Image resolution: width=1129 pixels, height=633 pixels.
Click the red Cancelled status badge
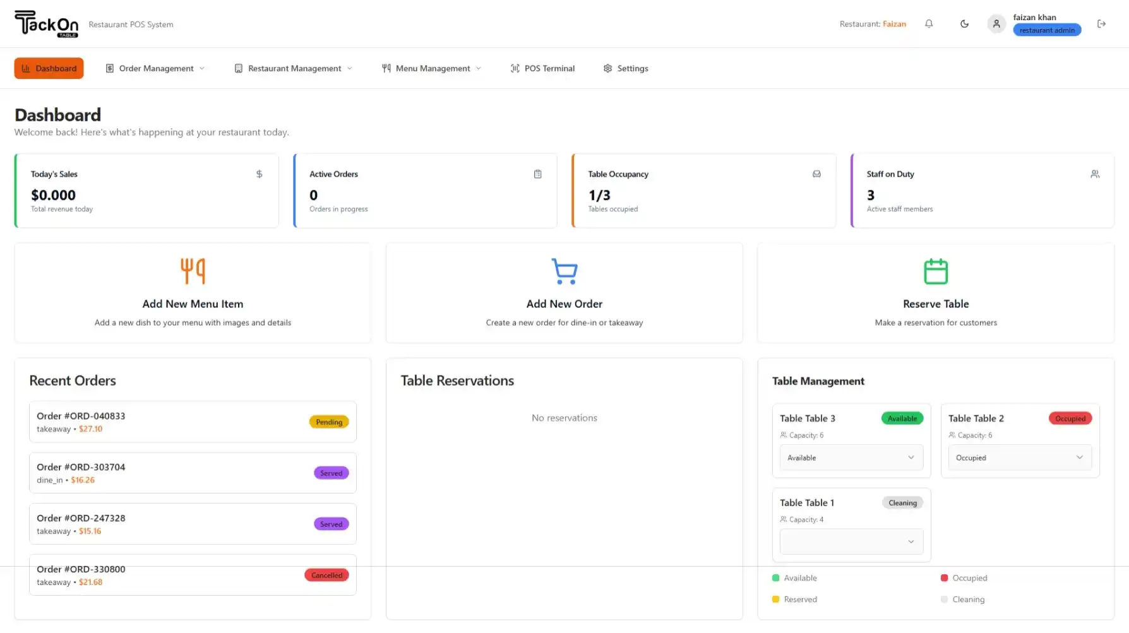[x=326, y=575]
